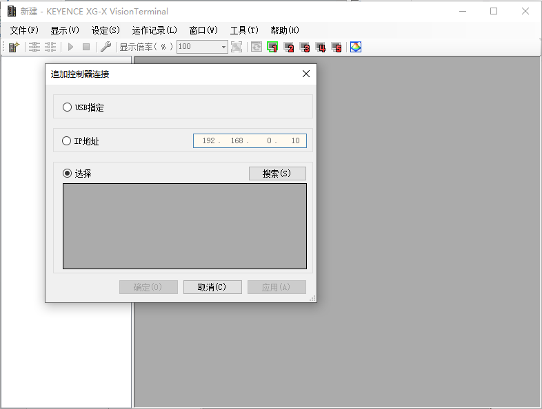Open the 3D color height map icon
The height and width of the screenshot is (409, 542).
356,47
